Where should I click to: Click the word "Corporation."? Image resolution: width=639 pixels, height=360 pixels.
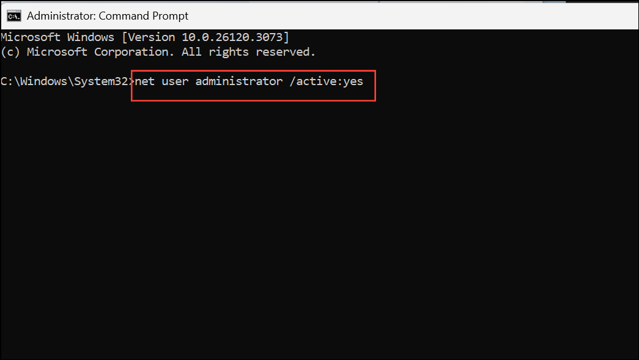135,52
